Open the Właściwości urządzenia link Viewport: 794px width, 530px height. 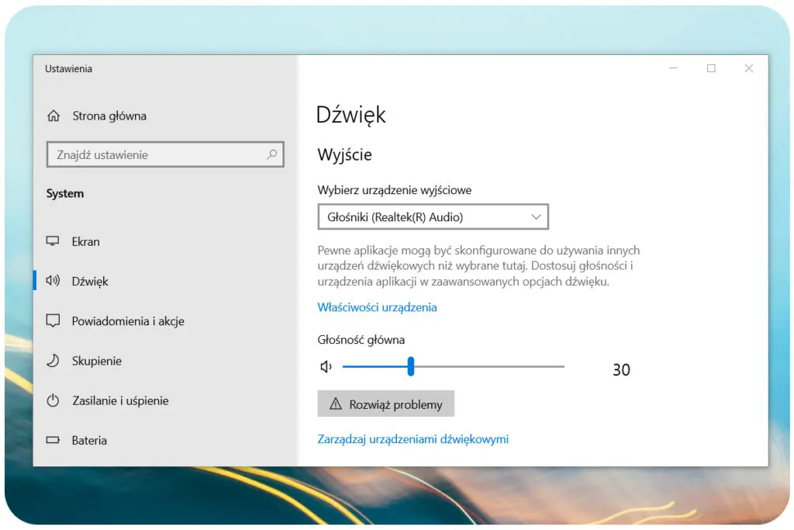[377, 307]
